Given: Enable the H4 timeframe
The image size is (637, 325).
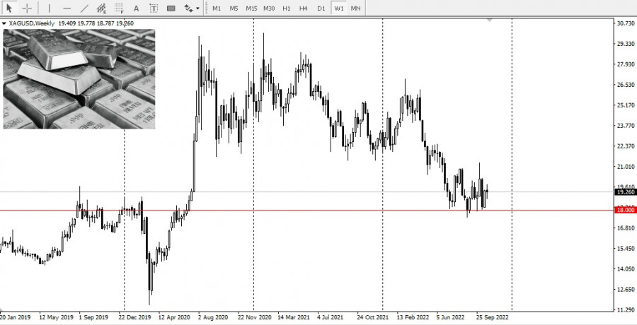Looking at the screenshot, I should [304, 8].
